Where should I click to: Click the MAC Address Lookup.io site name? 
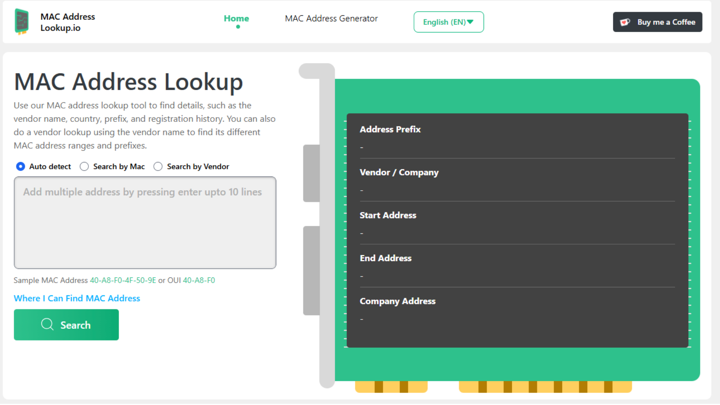tap(68, 22)
